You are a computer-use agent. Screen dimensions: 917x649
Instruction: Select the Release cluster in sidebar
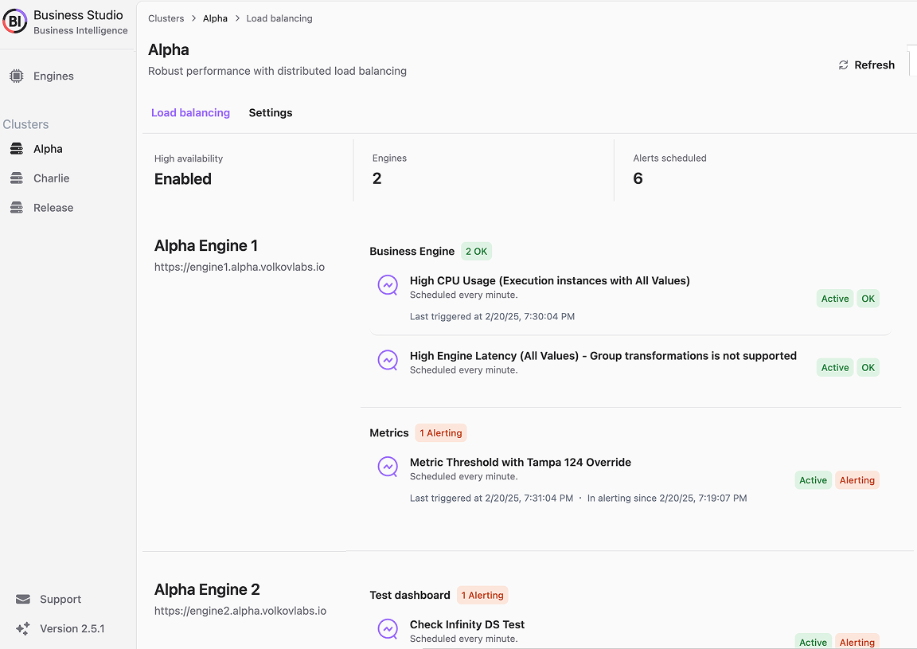[53, 208]
